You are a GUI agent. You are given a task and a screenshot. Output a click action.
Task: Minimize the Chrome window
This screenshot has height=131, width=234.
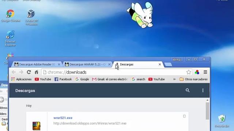click(189, 59)
